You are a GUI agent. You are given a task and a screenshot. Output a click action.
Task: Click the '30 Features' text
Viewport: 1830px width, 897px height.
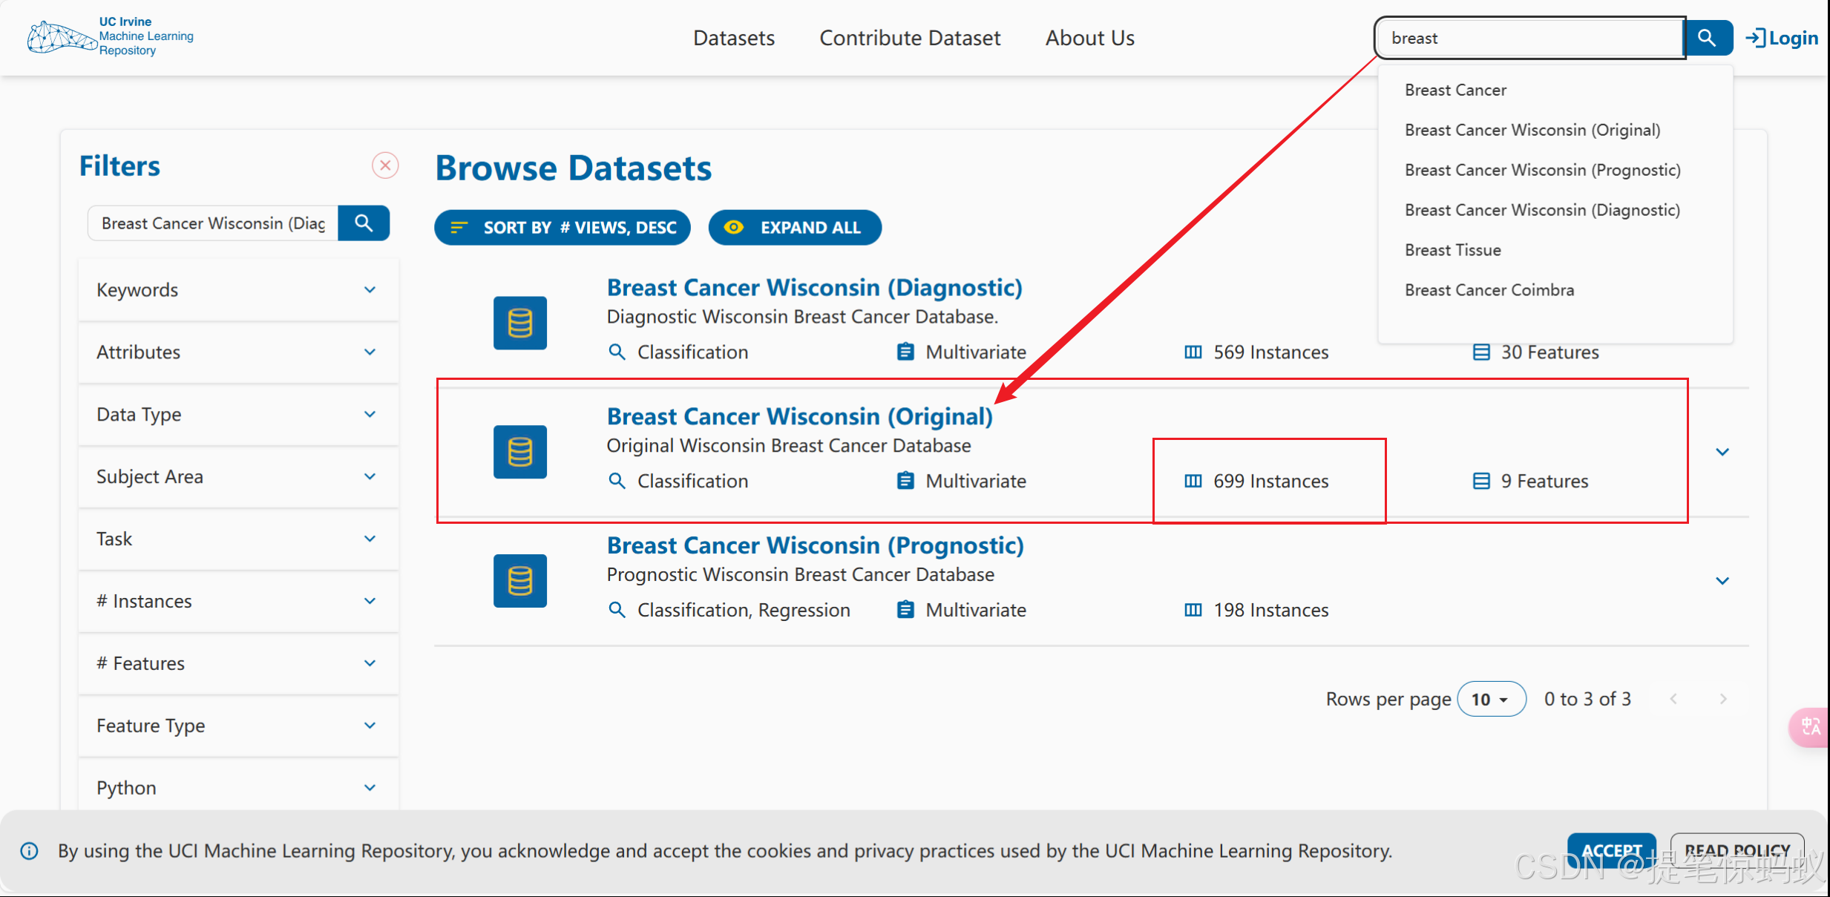click(x=1550, y=352)
